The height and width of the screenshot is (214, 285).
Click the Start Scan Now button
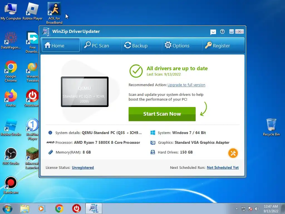tap(162, 114)
